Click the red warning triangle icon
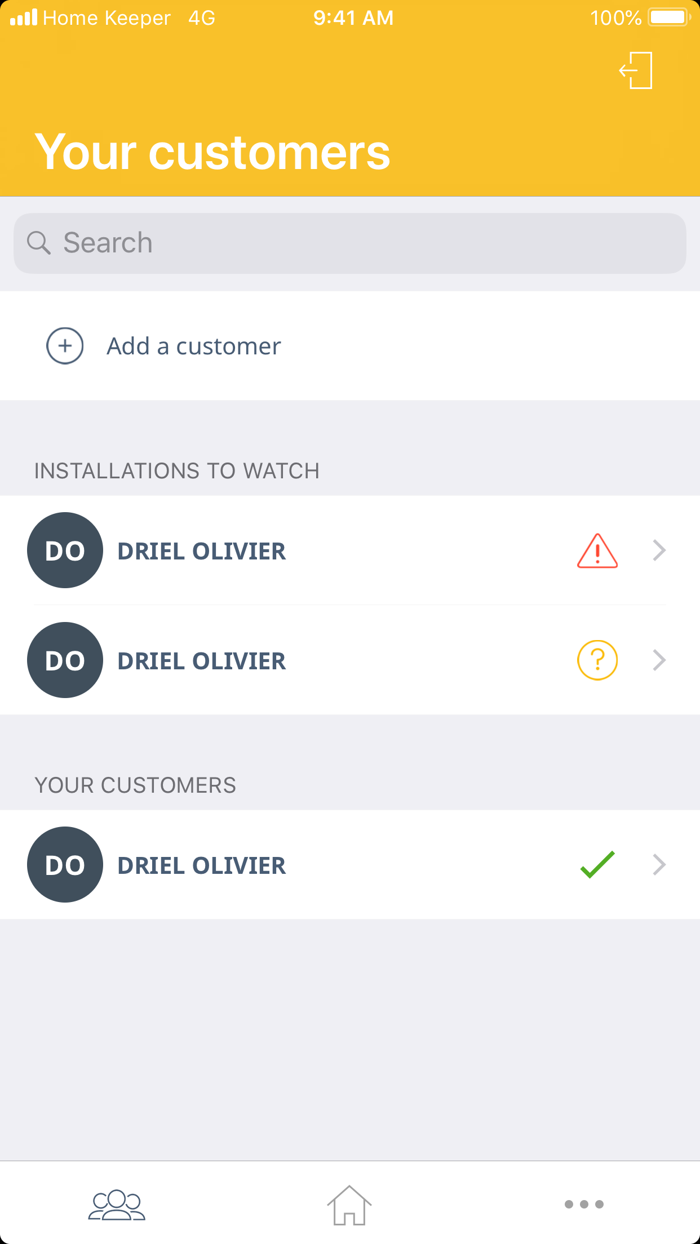700x1244 pixels. pos(597,550)
